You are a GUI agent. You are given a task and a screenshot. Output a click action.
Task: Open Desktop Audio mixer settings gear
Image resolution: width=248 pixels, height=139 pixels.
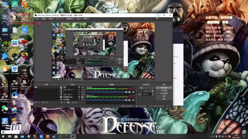click(134, 92)
